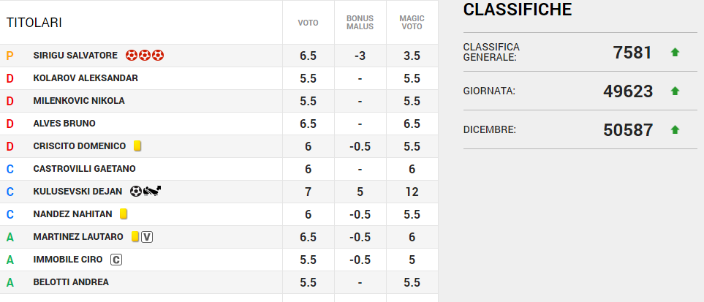The height and width of the screenshot is (302, 704).
Task: Click Martinez Lautaro's vice-captain V badge
Action: click(147, 237)
